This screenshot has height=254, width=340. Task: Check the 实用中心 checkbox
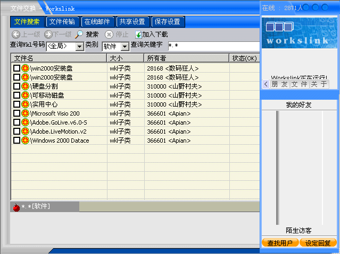coord(16,104)
